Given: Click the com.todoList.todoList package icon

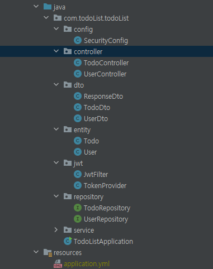Looking at the screenshot, I should click(x=58, y=18).
